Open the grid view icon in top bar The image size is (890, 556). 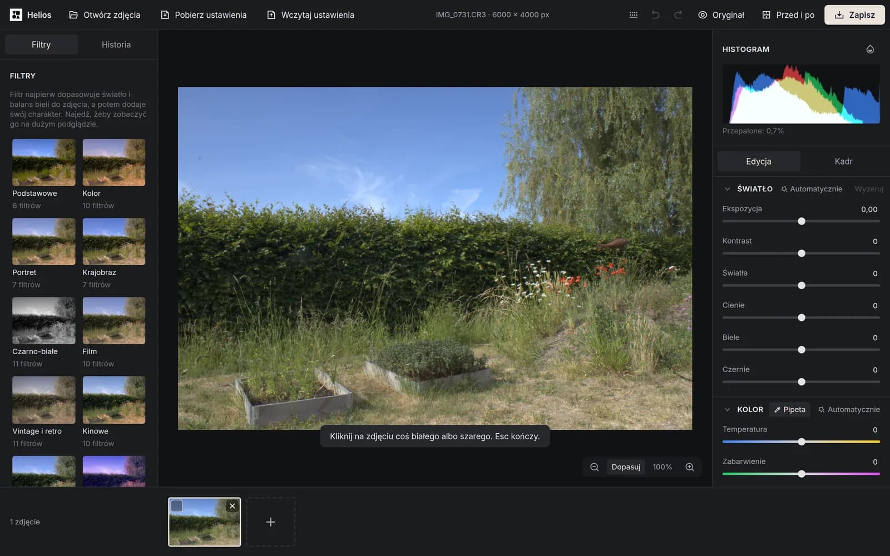633,15
